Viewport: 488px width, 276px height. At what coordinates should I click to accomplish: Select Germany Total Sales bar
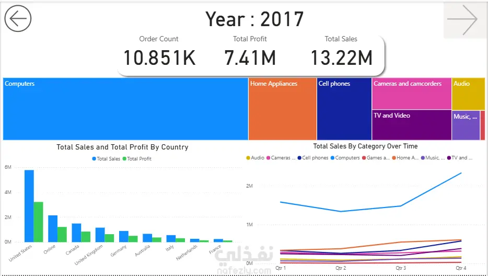(124, 236)
